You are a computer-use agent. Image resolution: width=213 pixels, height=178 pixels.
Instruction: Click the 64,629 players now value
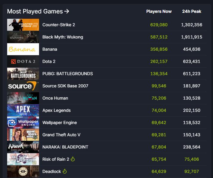click(x=159, y=172)
